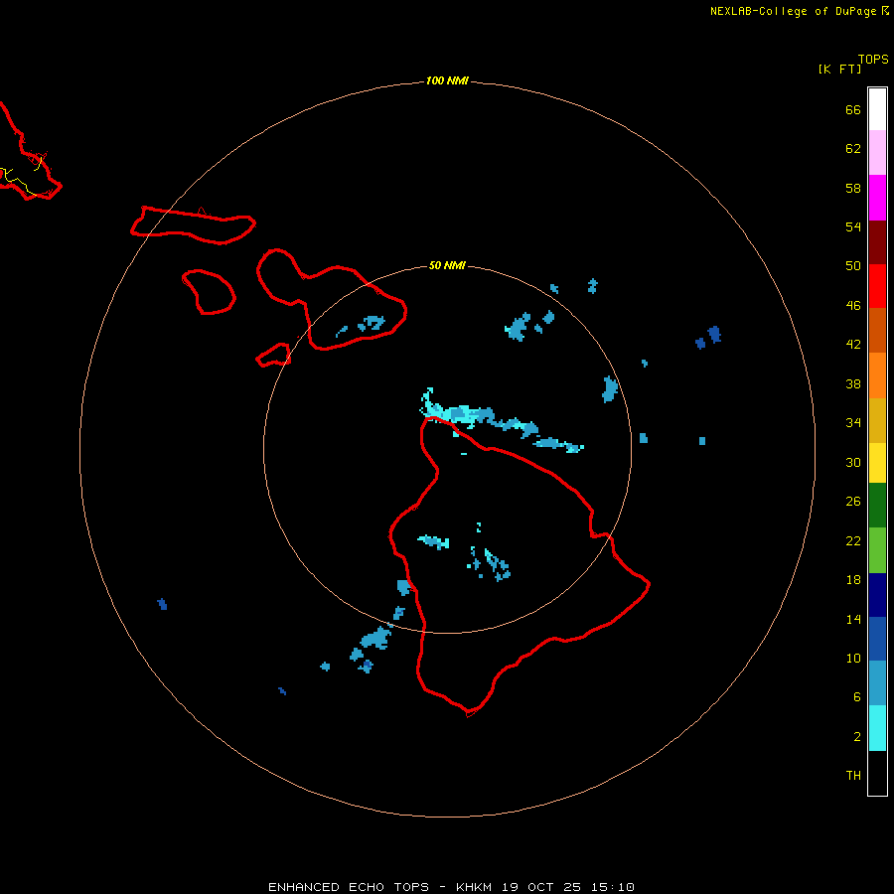
Task: Click the gold 38 kft legend swatch
Action: 877,420
